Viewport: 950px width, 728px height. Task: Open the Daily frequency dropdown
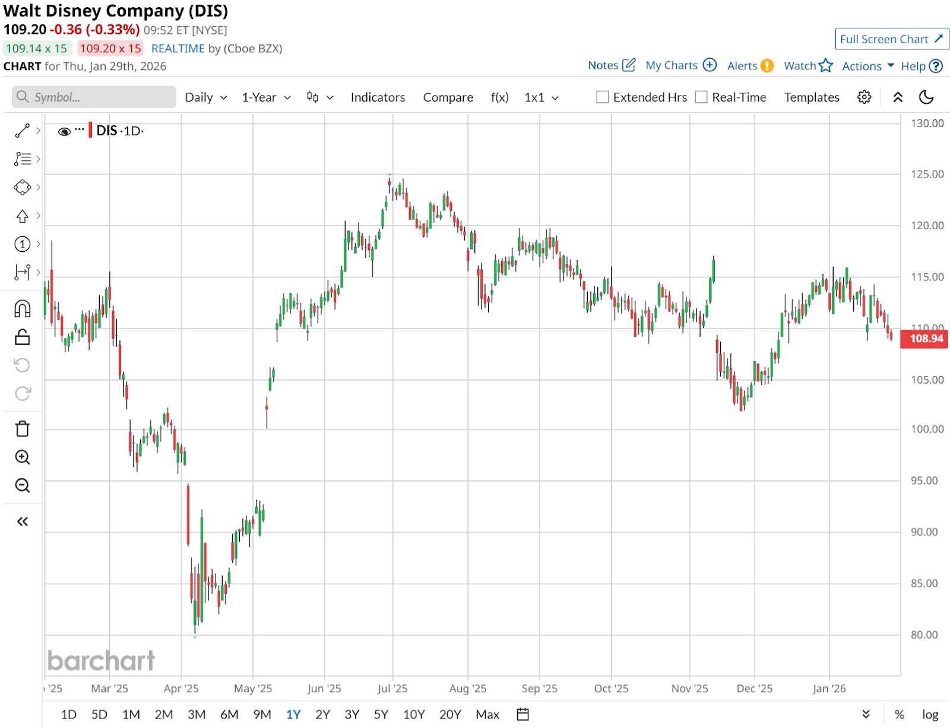pyautogui.click(x=206, y=97)
